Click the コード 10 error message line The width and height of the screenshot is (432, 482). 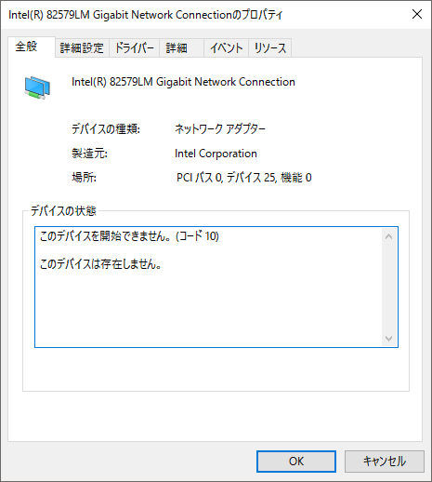click(x=129, y=236)
